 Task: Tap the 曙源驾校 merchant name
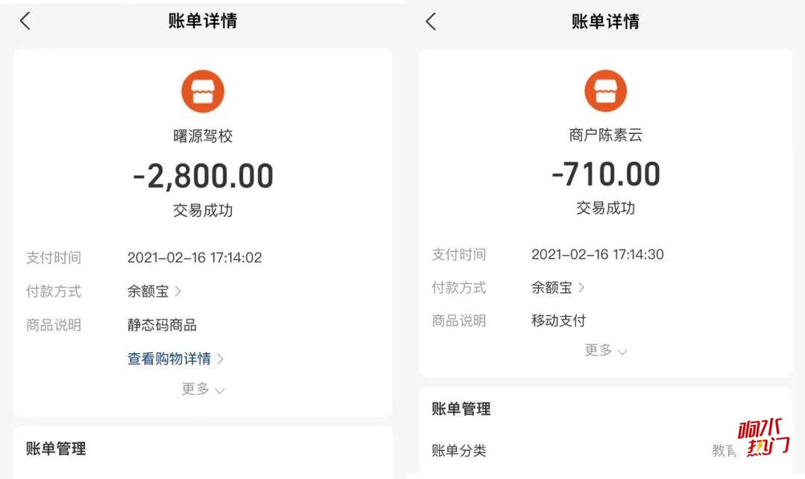(203, 136)
